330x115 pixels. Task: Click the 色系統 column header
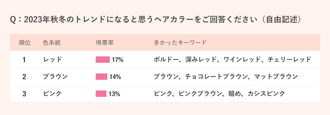(x=52, y=43)
